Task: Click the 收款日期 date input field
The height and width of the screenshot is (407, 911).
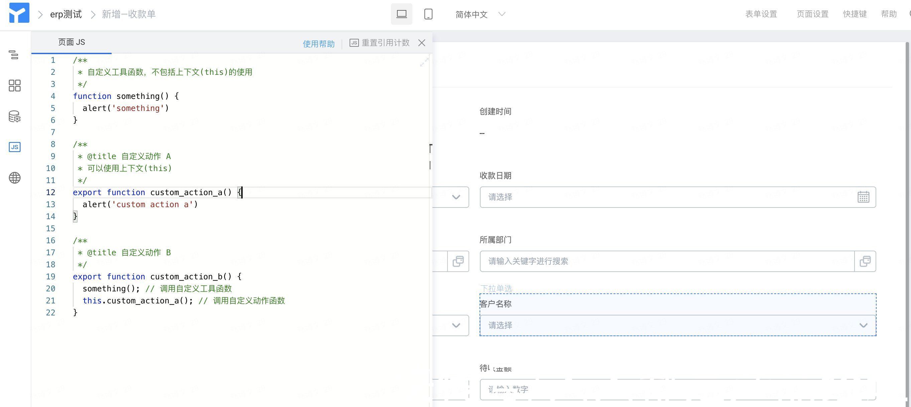Action: pyautogui.click(x=678, y=197)
